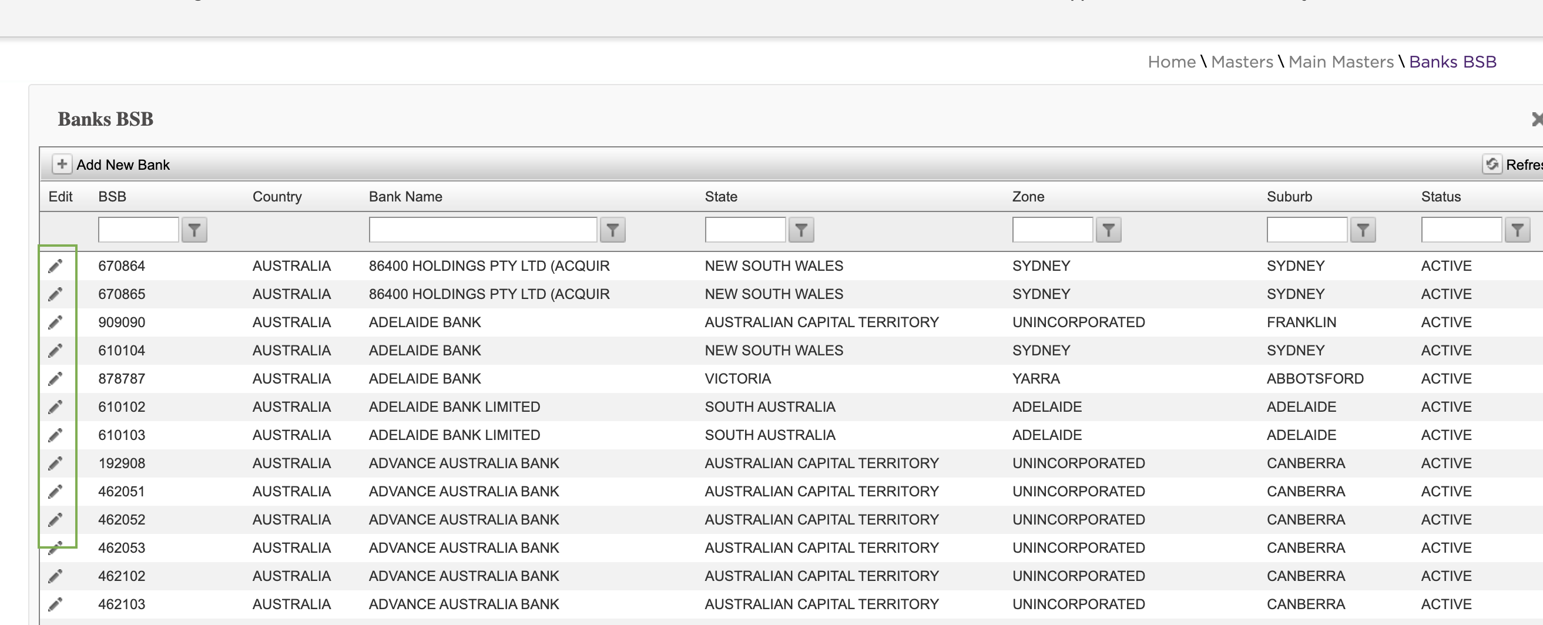Select the ABBOTSFORD suburb cell

1315,378
